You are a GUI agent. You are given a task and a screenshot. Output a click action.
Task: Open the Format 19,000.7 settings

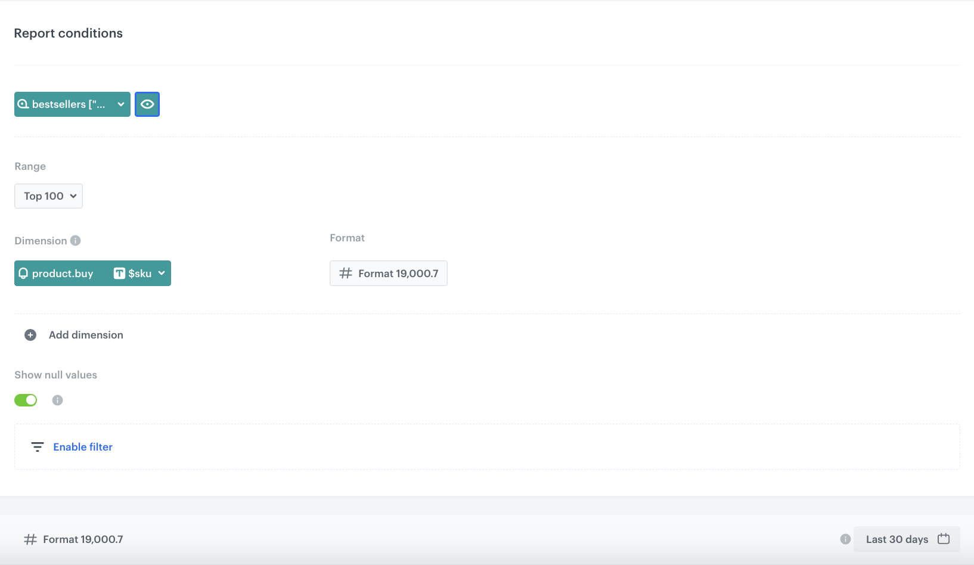pos(388,273)
